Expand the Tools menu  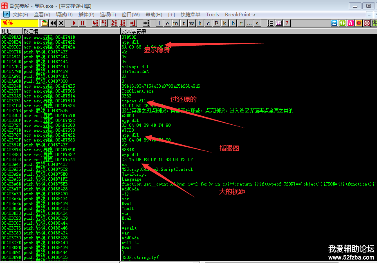click(x=212, y=15)
